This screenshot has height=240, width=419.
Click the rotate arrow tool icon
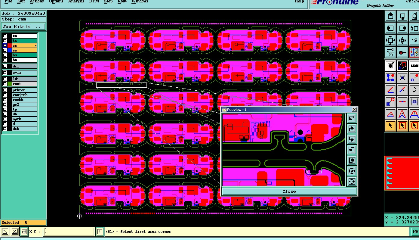[x=414, y=90]
